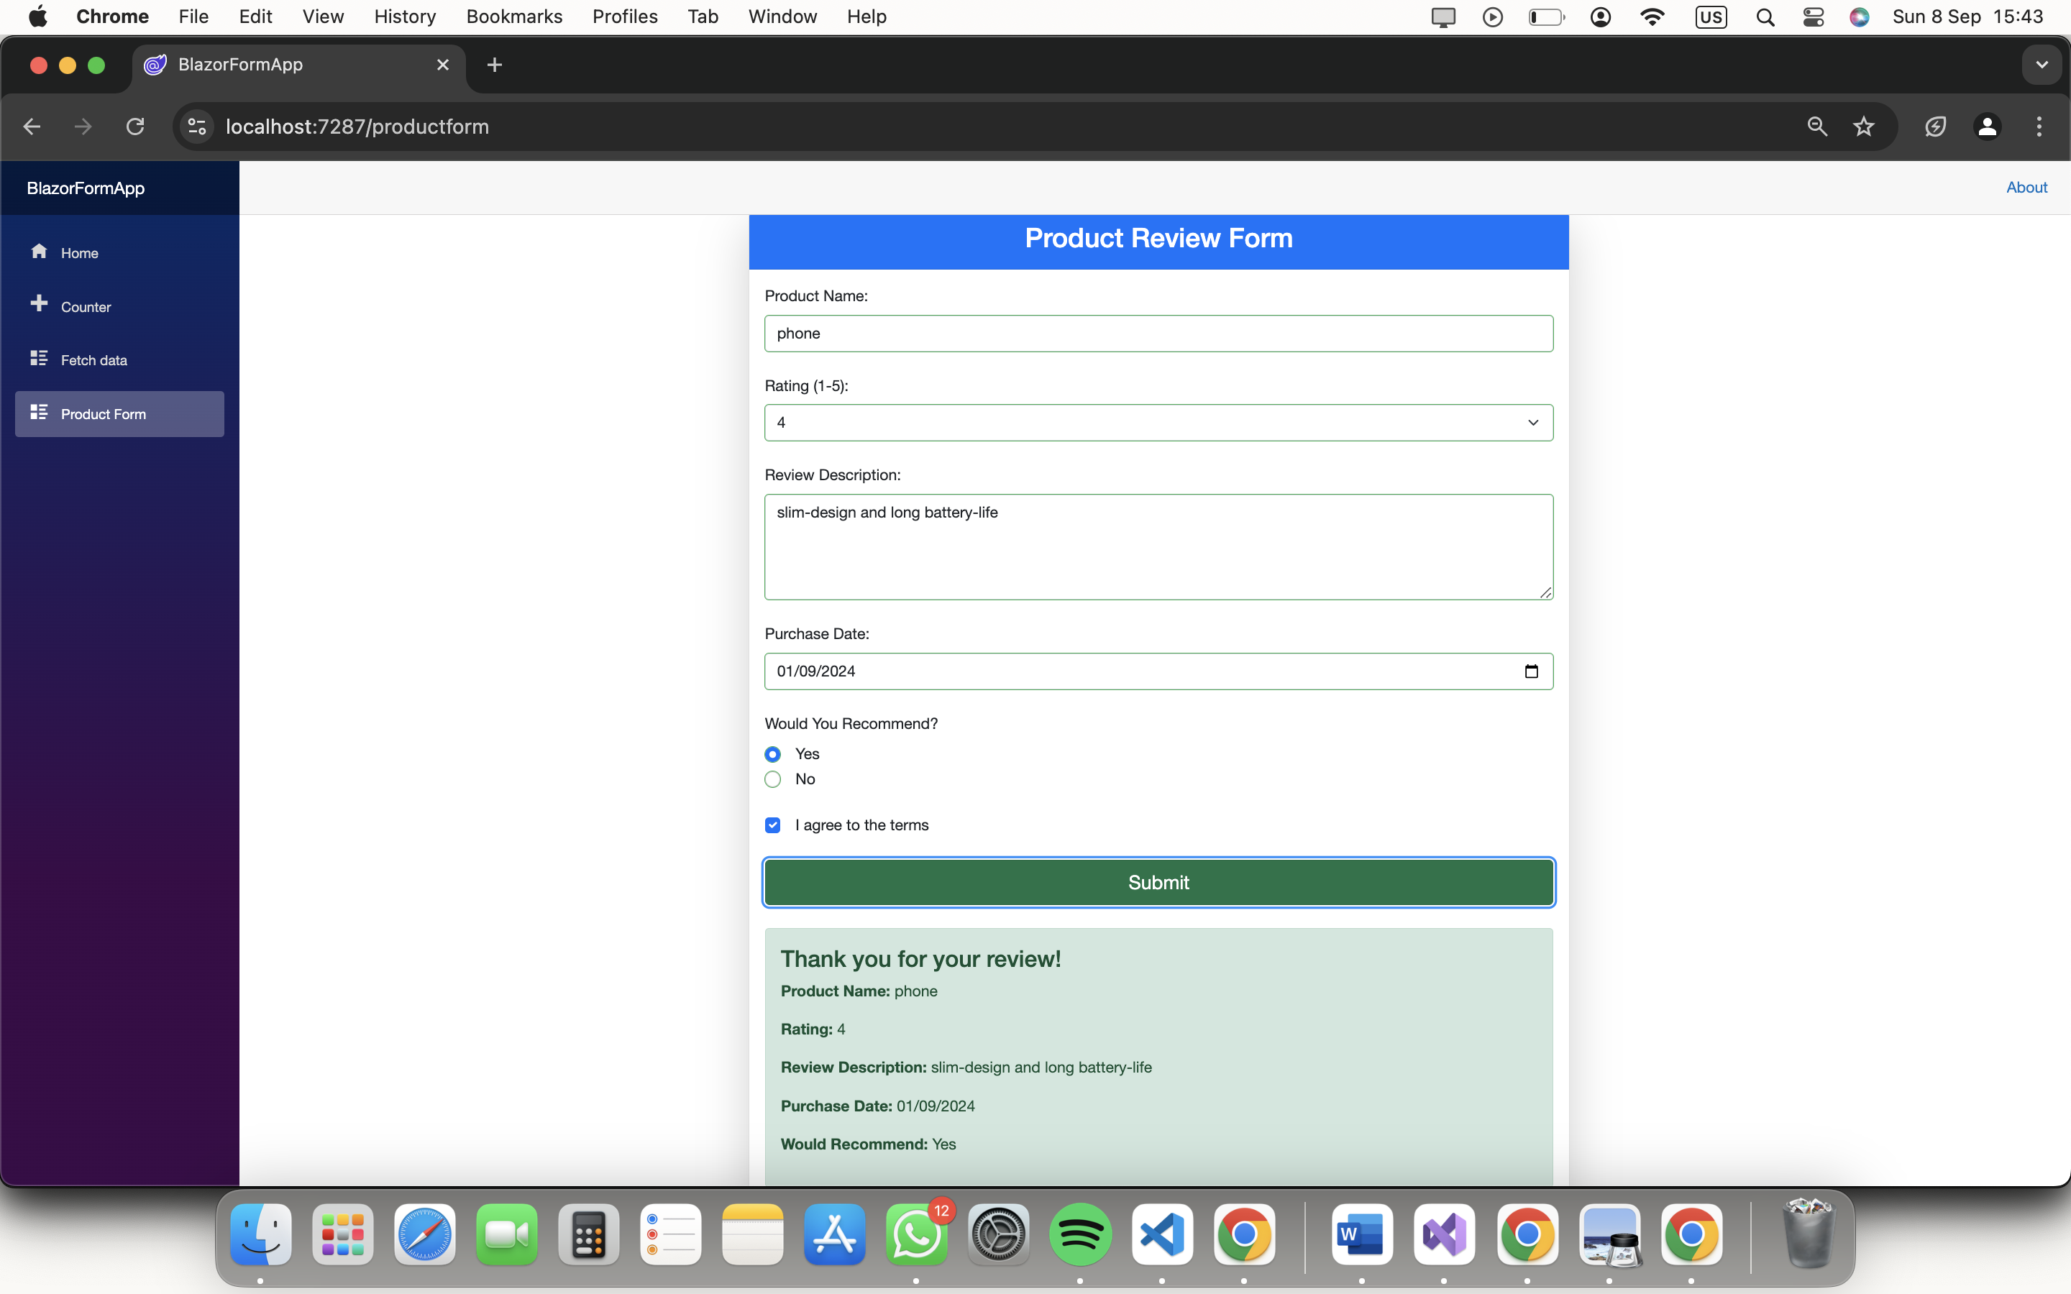Open Chrome zoom magnifier in address bar
Screen dimensions: 2071x1294
(1817, 127)
